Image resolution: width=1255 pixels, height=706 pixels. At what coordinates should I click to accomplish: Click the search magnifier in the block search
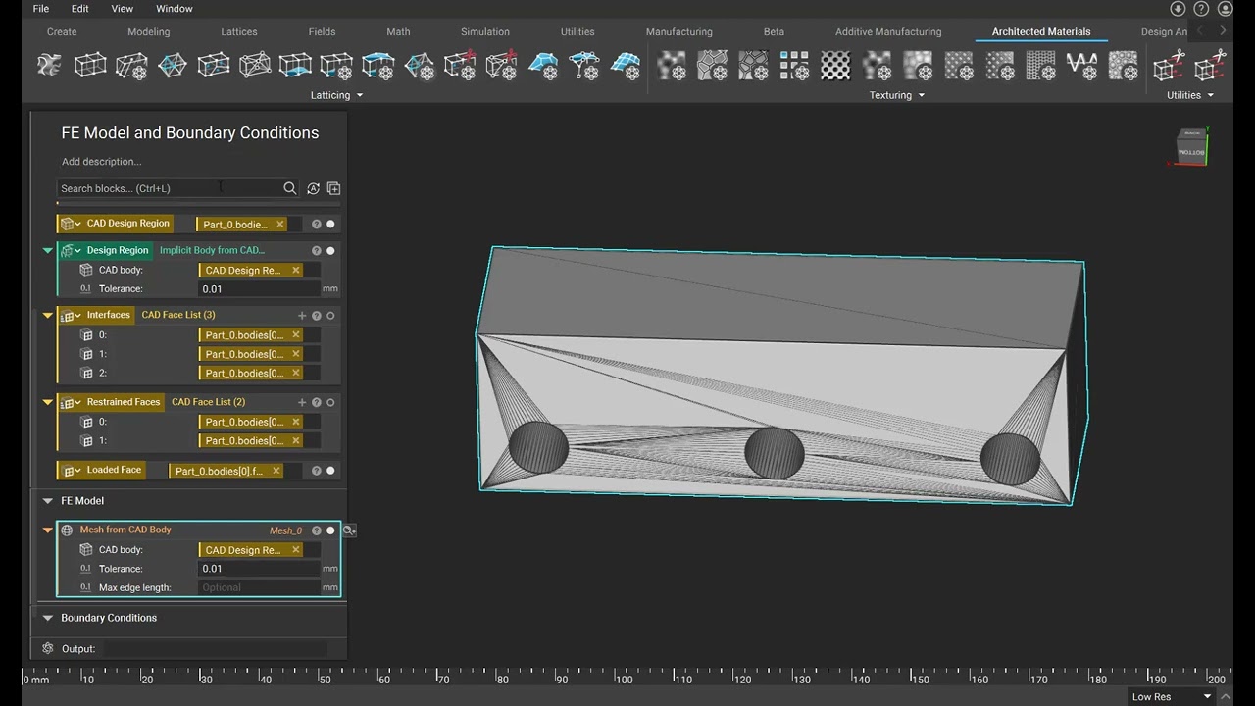[x=290, y=188]
